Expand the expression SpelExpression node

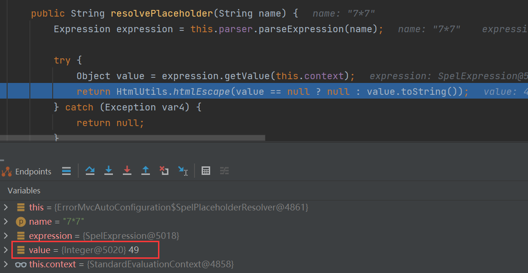(7, 236)
